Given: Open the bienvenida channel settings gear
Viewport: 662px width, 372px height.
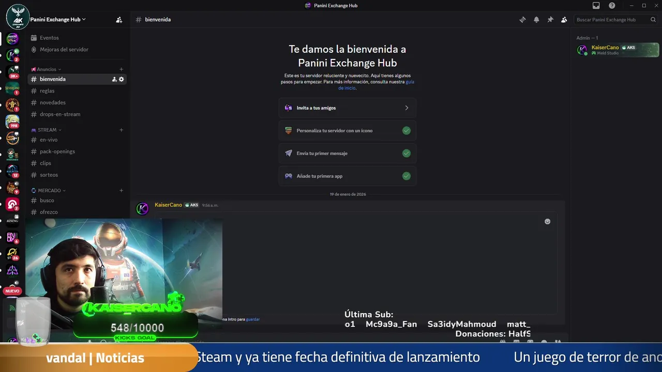Looking at the screenshot, I should click(122, 79).
